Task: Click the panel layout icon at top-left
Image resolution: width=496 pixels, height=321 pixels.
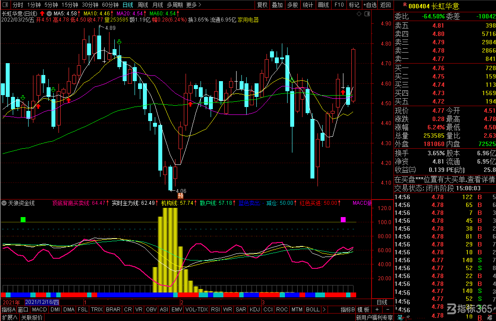Action: click(5, 5)
